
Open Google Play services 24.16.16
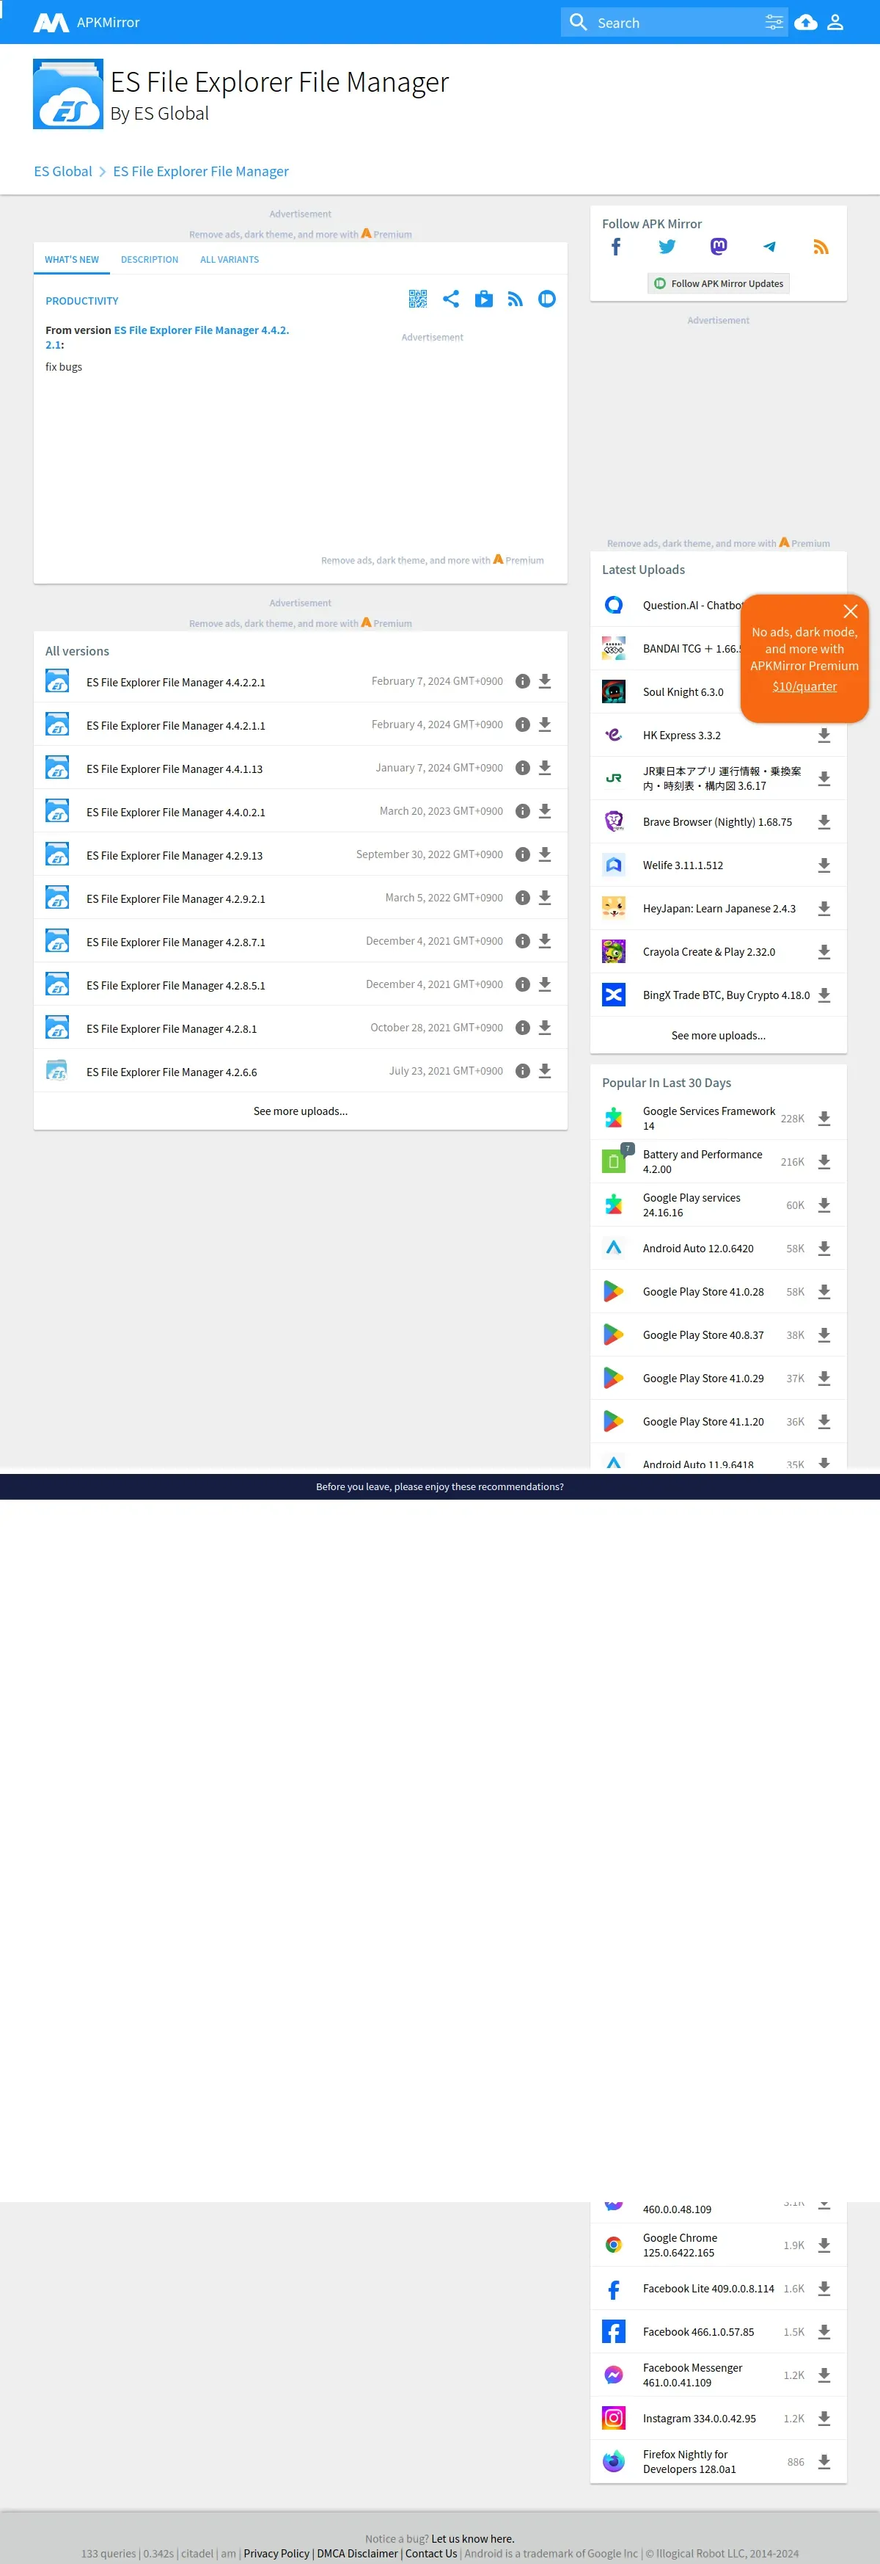(692, 1205)
